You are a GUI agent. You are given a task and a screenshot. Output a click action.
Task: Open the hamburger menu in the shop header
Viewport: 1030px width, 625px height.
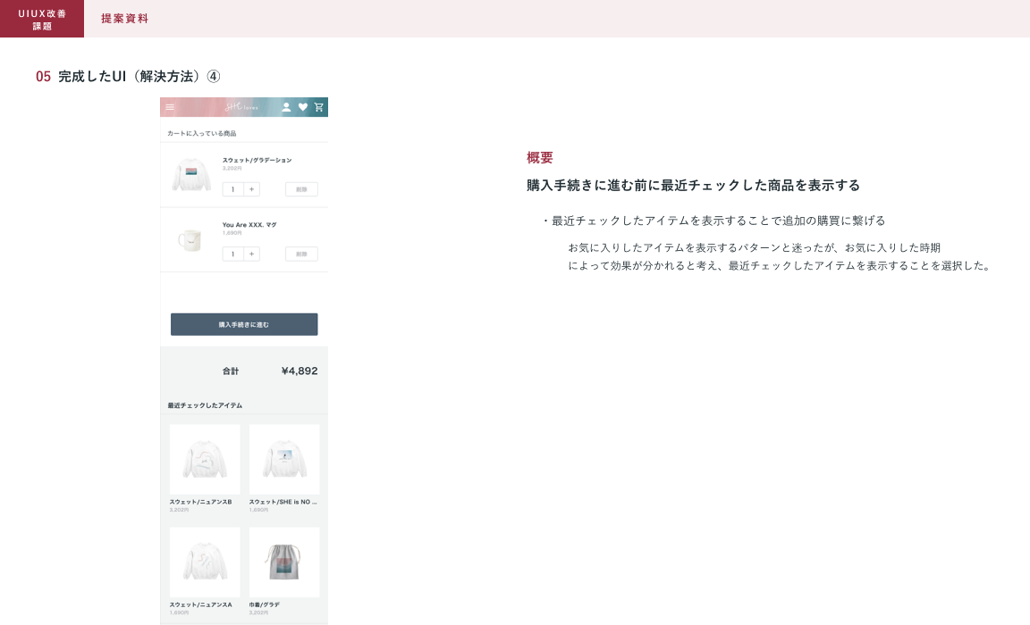click(x=170, y=107)
